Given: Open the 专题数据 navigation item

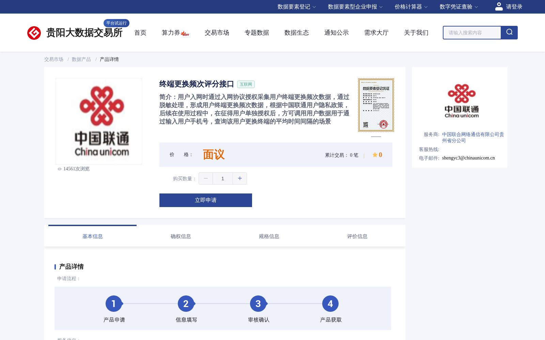Looking at the screenshot, I should (257, 33).
